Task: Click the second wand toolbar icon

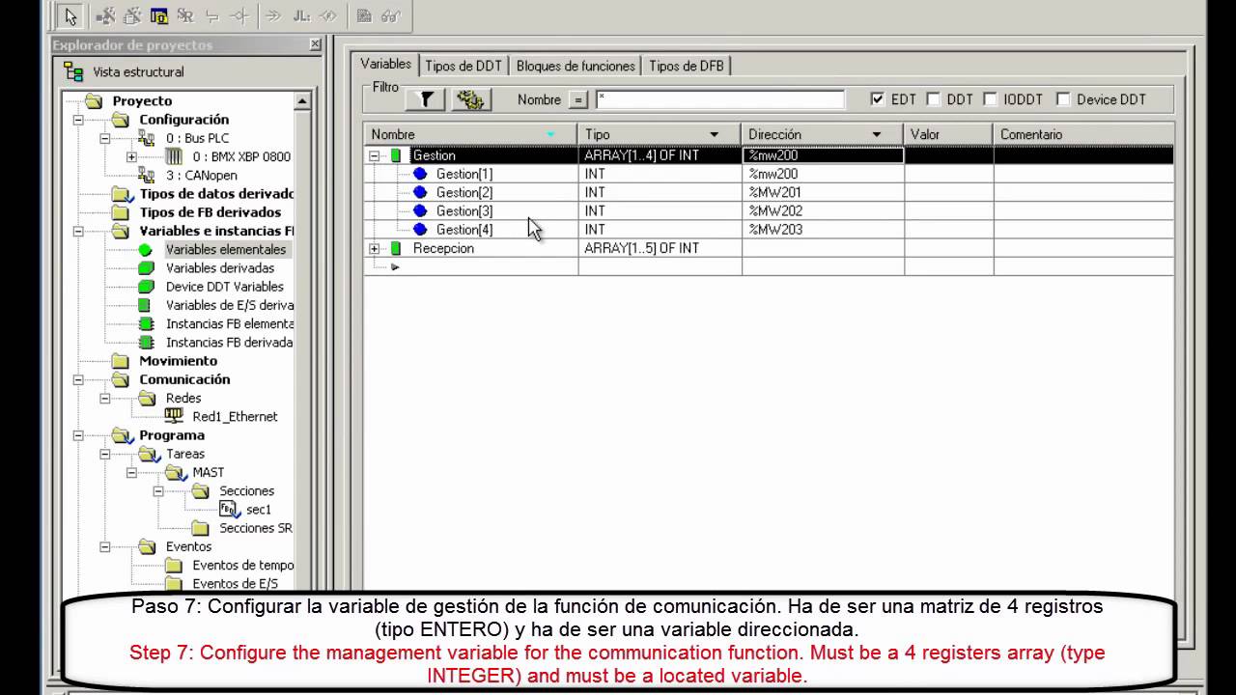Action: pyautogui.click(x=132, y=16)
